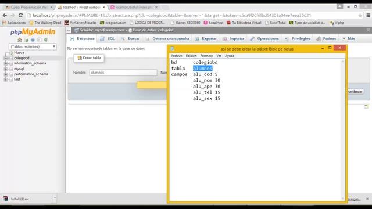The width and height of the screenshot is (372, 209).
Task: Click the mysql database icon in the tree
Action: 11,69
